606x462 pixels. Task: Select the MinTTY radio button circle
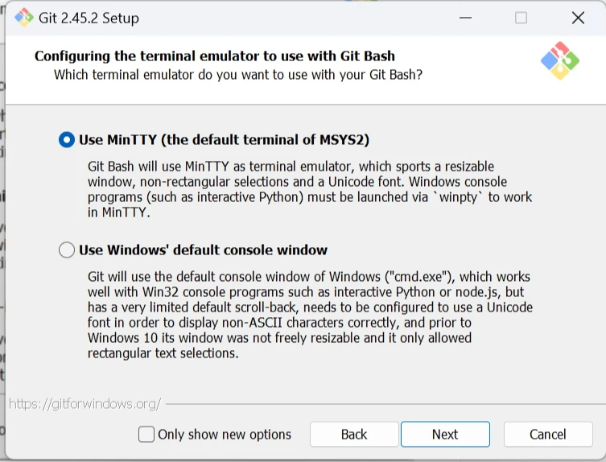(67, 140)
